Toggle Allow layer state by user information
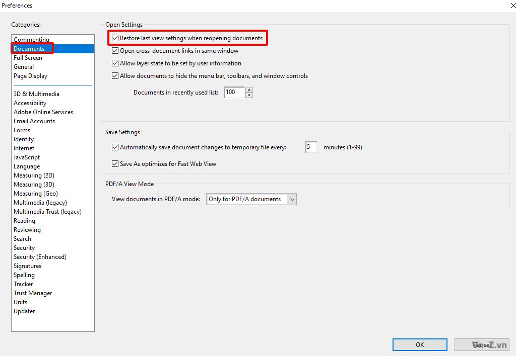The width and height of the screenshot is (516, 356). click(x=115, y=63)
